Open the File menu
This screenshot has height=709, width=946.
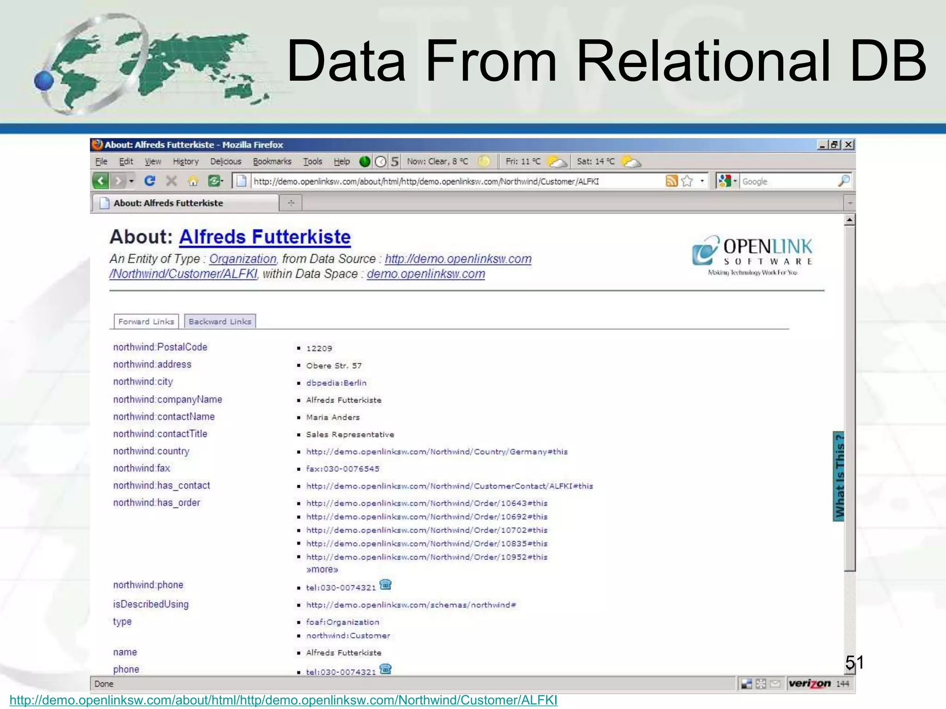pos(101,162)
